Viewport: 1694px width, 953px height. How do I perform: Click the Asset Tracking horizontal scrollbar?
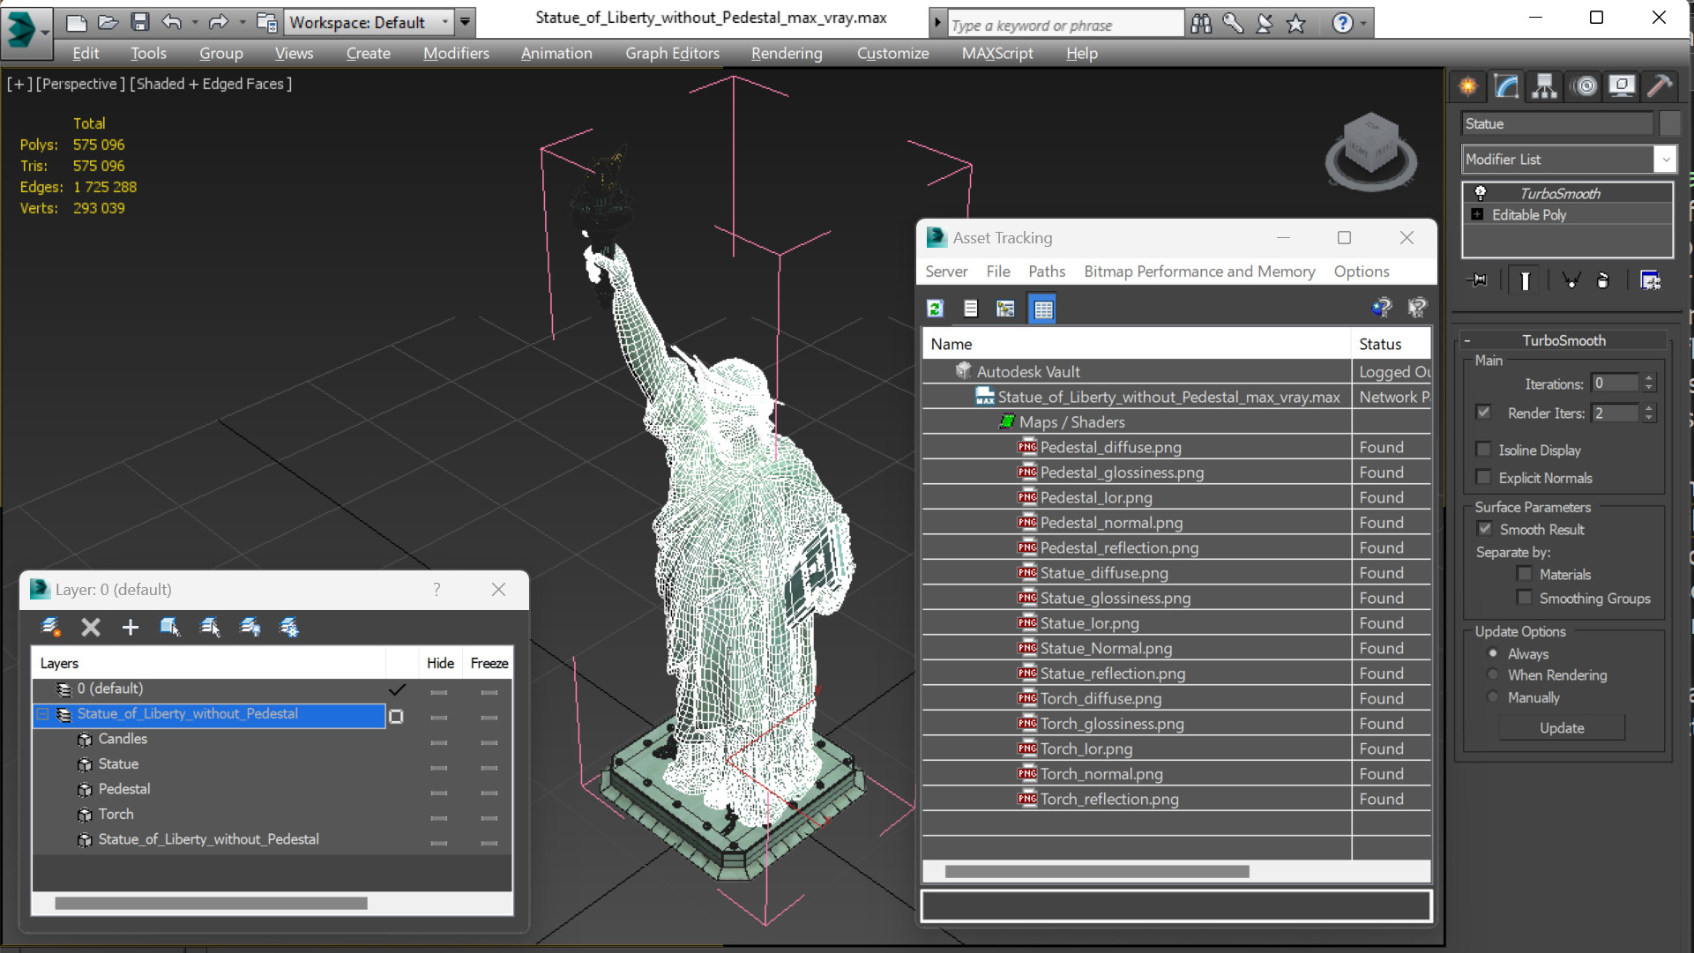coord(1097,871)
